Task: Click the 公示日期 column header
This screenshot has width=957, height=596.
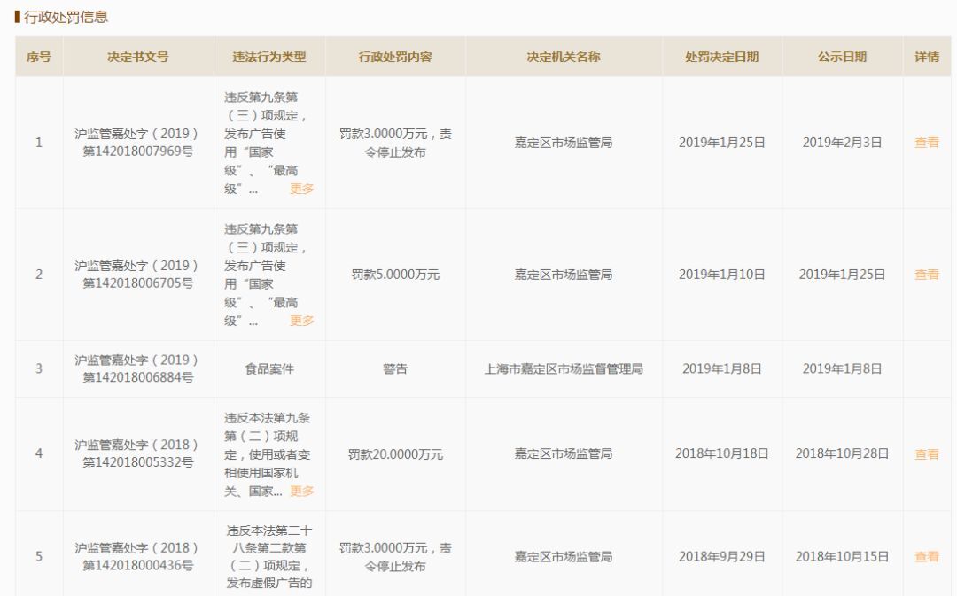Action: [843, 57]
